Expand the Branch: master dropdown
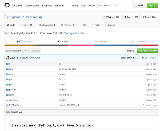 (13, 51)
